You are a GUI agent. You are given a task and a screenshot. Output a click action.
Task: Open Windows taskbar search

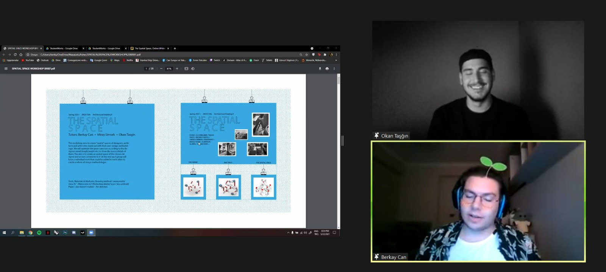(x=13, y=233)
